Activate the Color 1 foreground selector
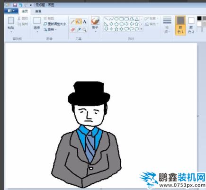The height and width of the screenshot is (190, 206). [x=180, y=25]
